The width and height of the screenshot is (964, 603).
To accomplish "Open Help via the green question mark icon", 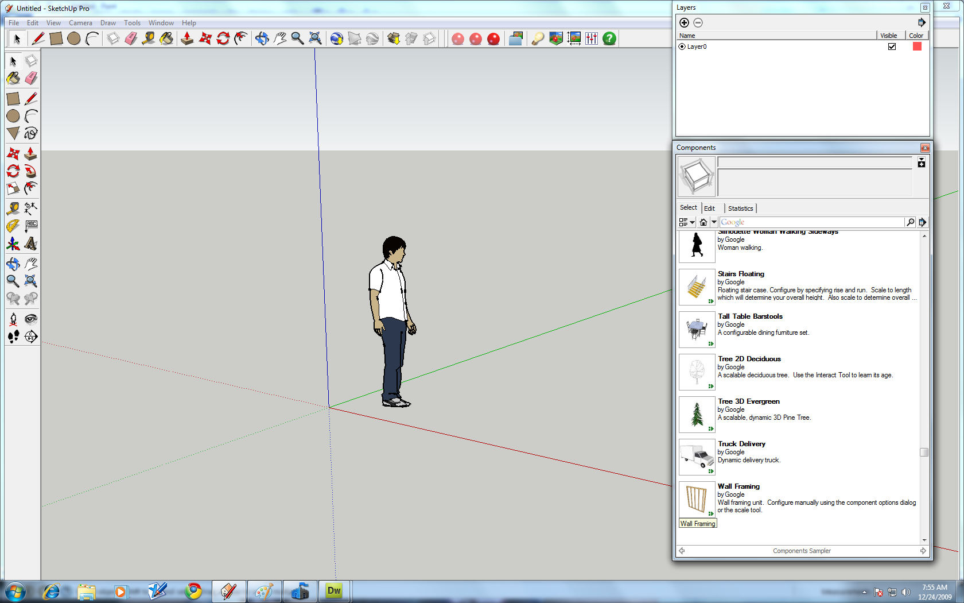I will (x=609, y=38).
